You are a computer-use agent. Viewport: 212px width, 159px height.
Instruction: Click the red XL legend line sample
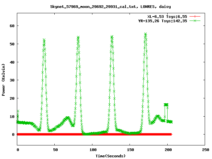(195, 17)
